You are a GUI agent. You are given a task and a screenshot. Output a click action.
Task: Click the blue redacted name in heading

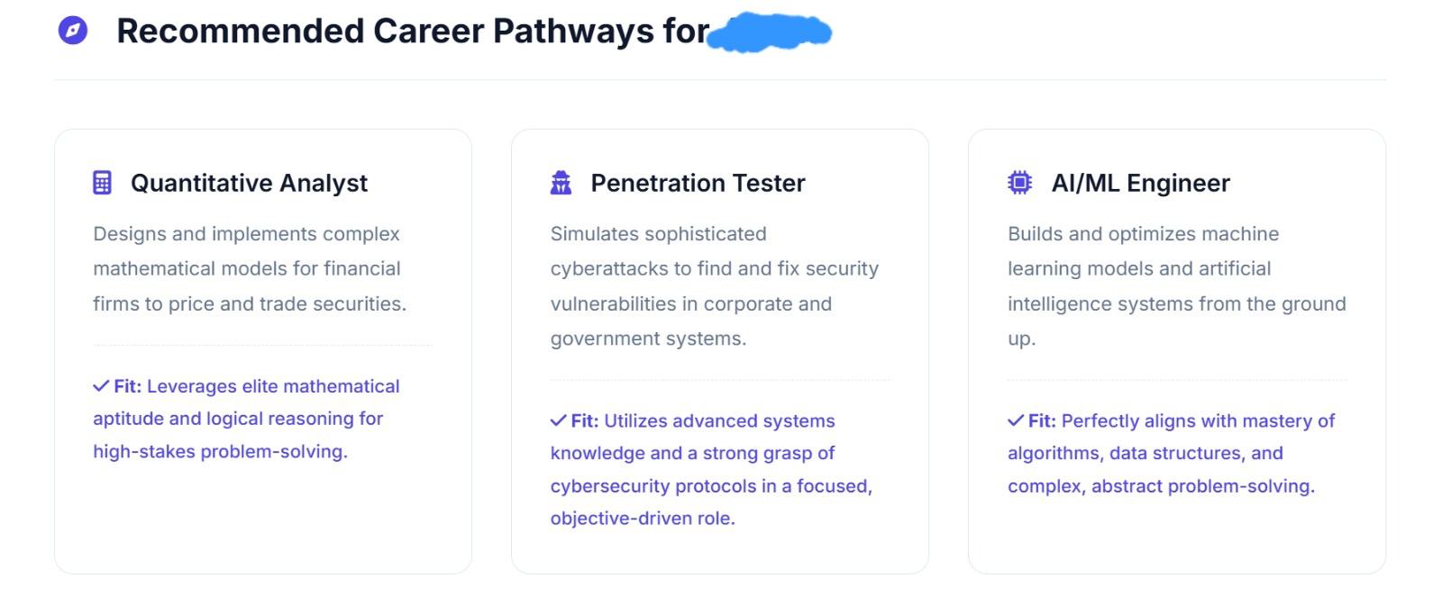point(769,32)
